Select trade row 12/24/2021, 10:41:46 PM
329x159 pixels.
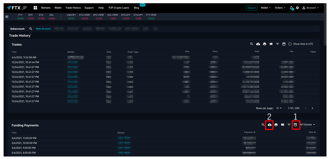pos(164,62)
